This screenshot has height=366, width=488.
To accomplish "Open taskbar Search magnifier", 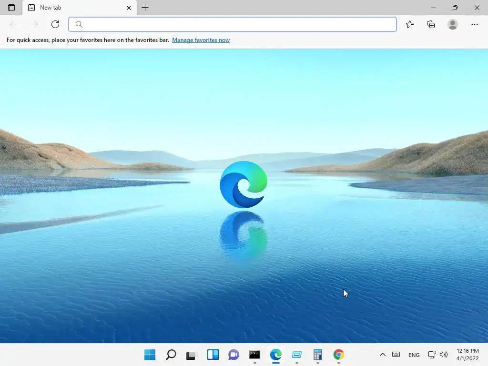I will click(171, 355).
